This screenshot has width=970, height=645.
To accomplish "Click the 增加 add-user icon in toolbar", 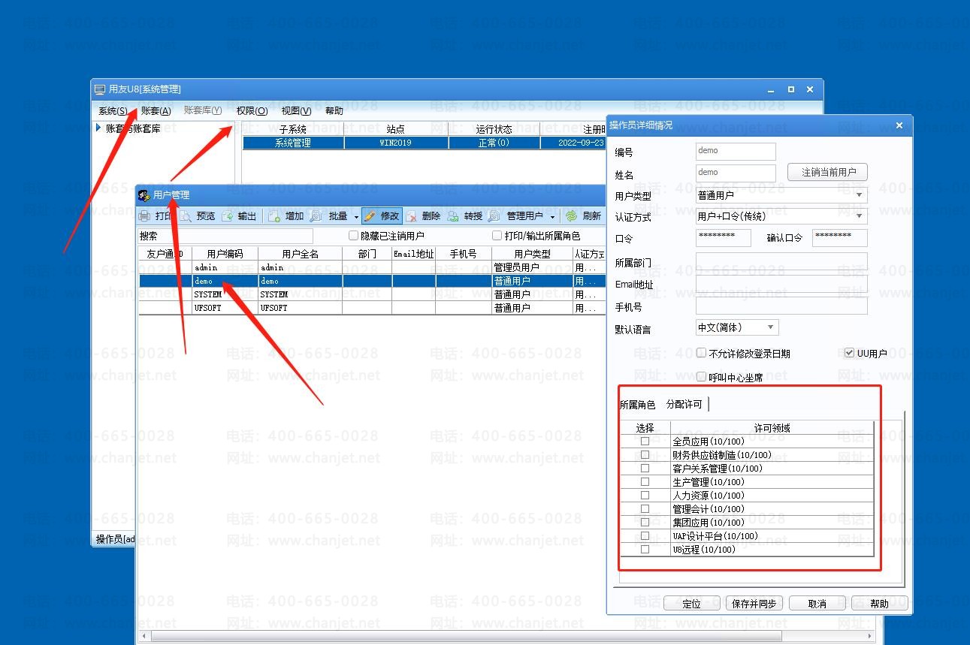I will click(275, 216).
